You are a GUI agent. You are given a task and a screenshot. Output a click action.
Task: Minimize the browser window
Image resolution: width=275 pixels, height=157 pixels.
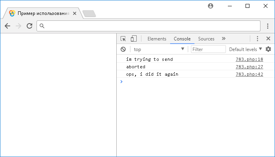[x=229, y=6]
